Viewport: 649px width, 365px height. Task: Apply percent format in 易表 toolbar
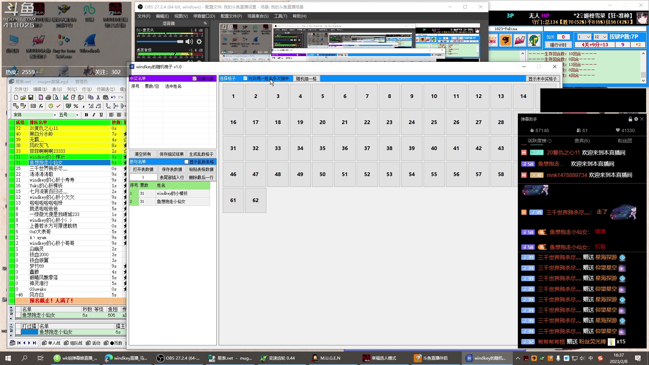tap(76, 106)
